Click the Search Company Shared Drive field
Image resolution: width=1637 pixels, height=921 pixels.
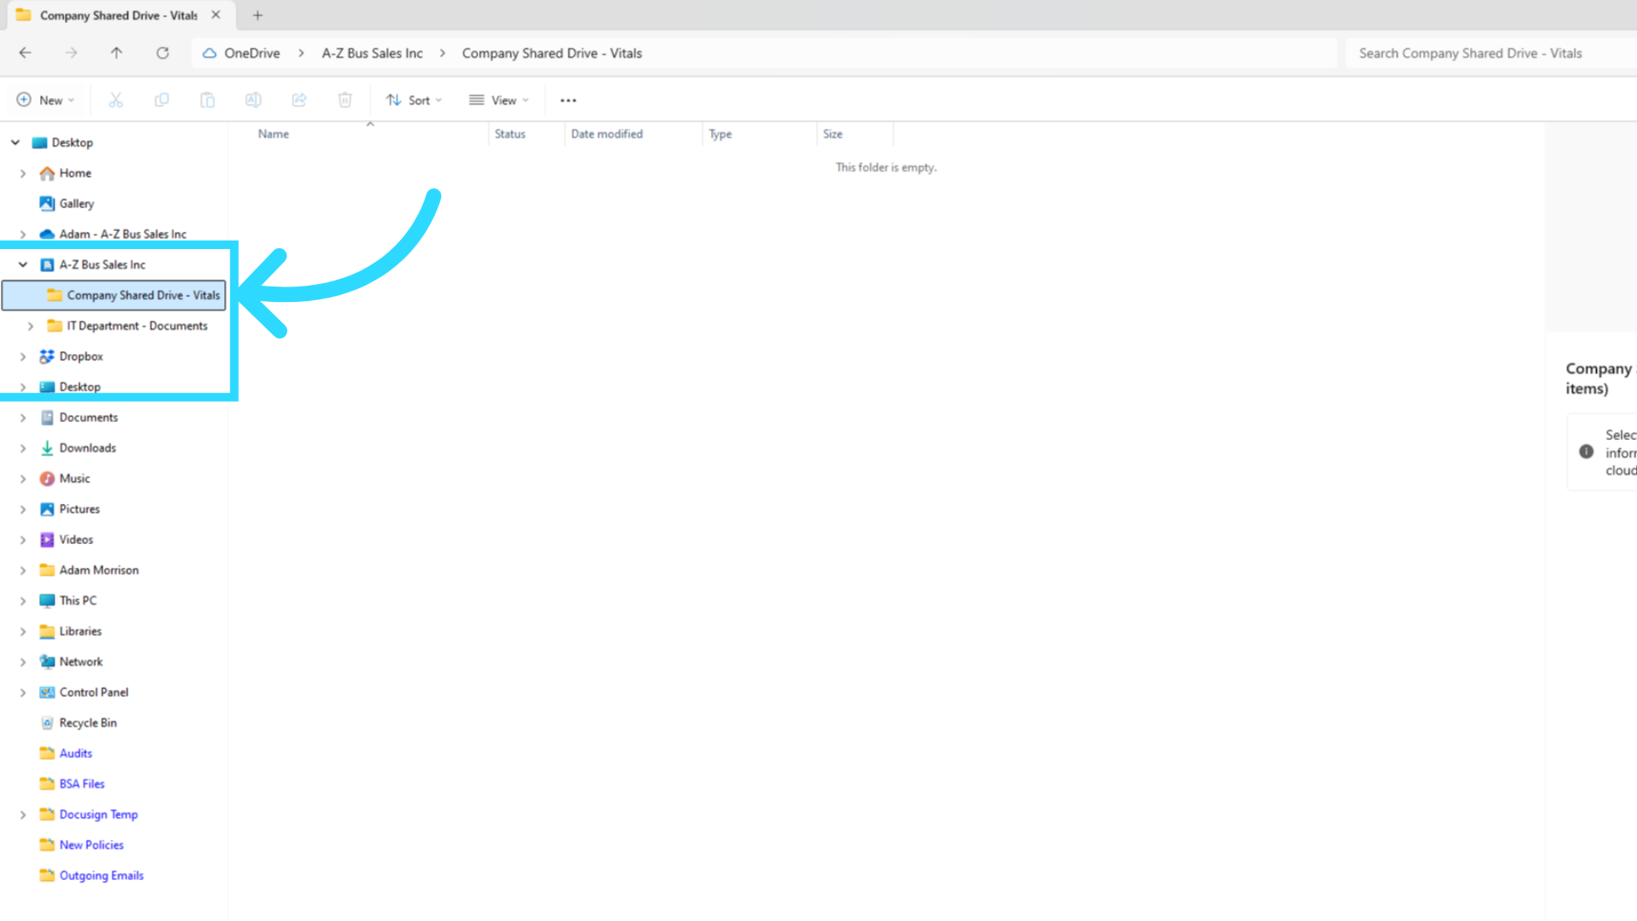pos(1492,53)
